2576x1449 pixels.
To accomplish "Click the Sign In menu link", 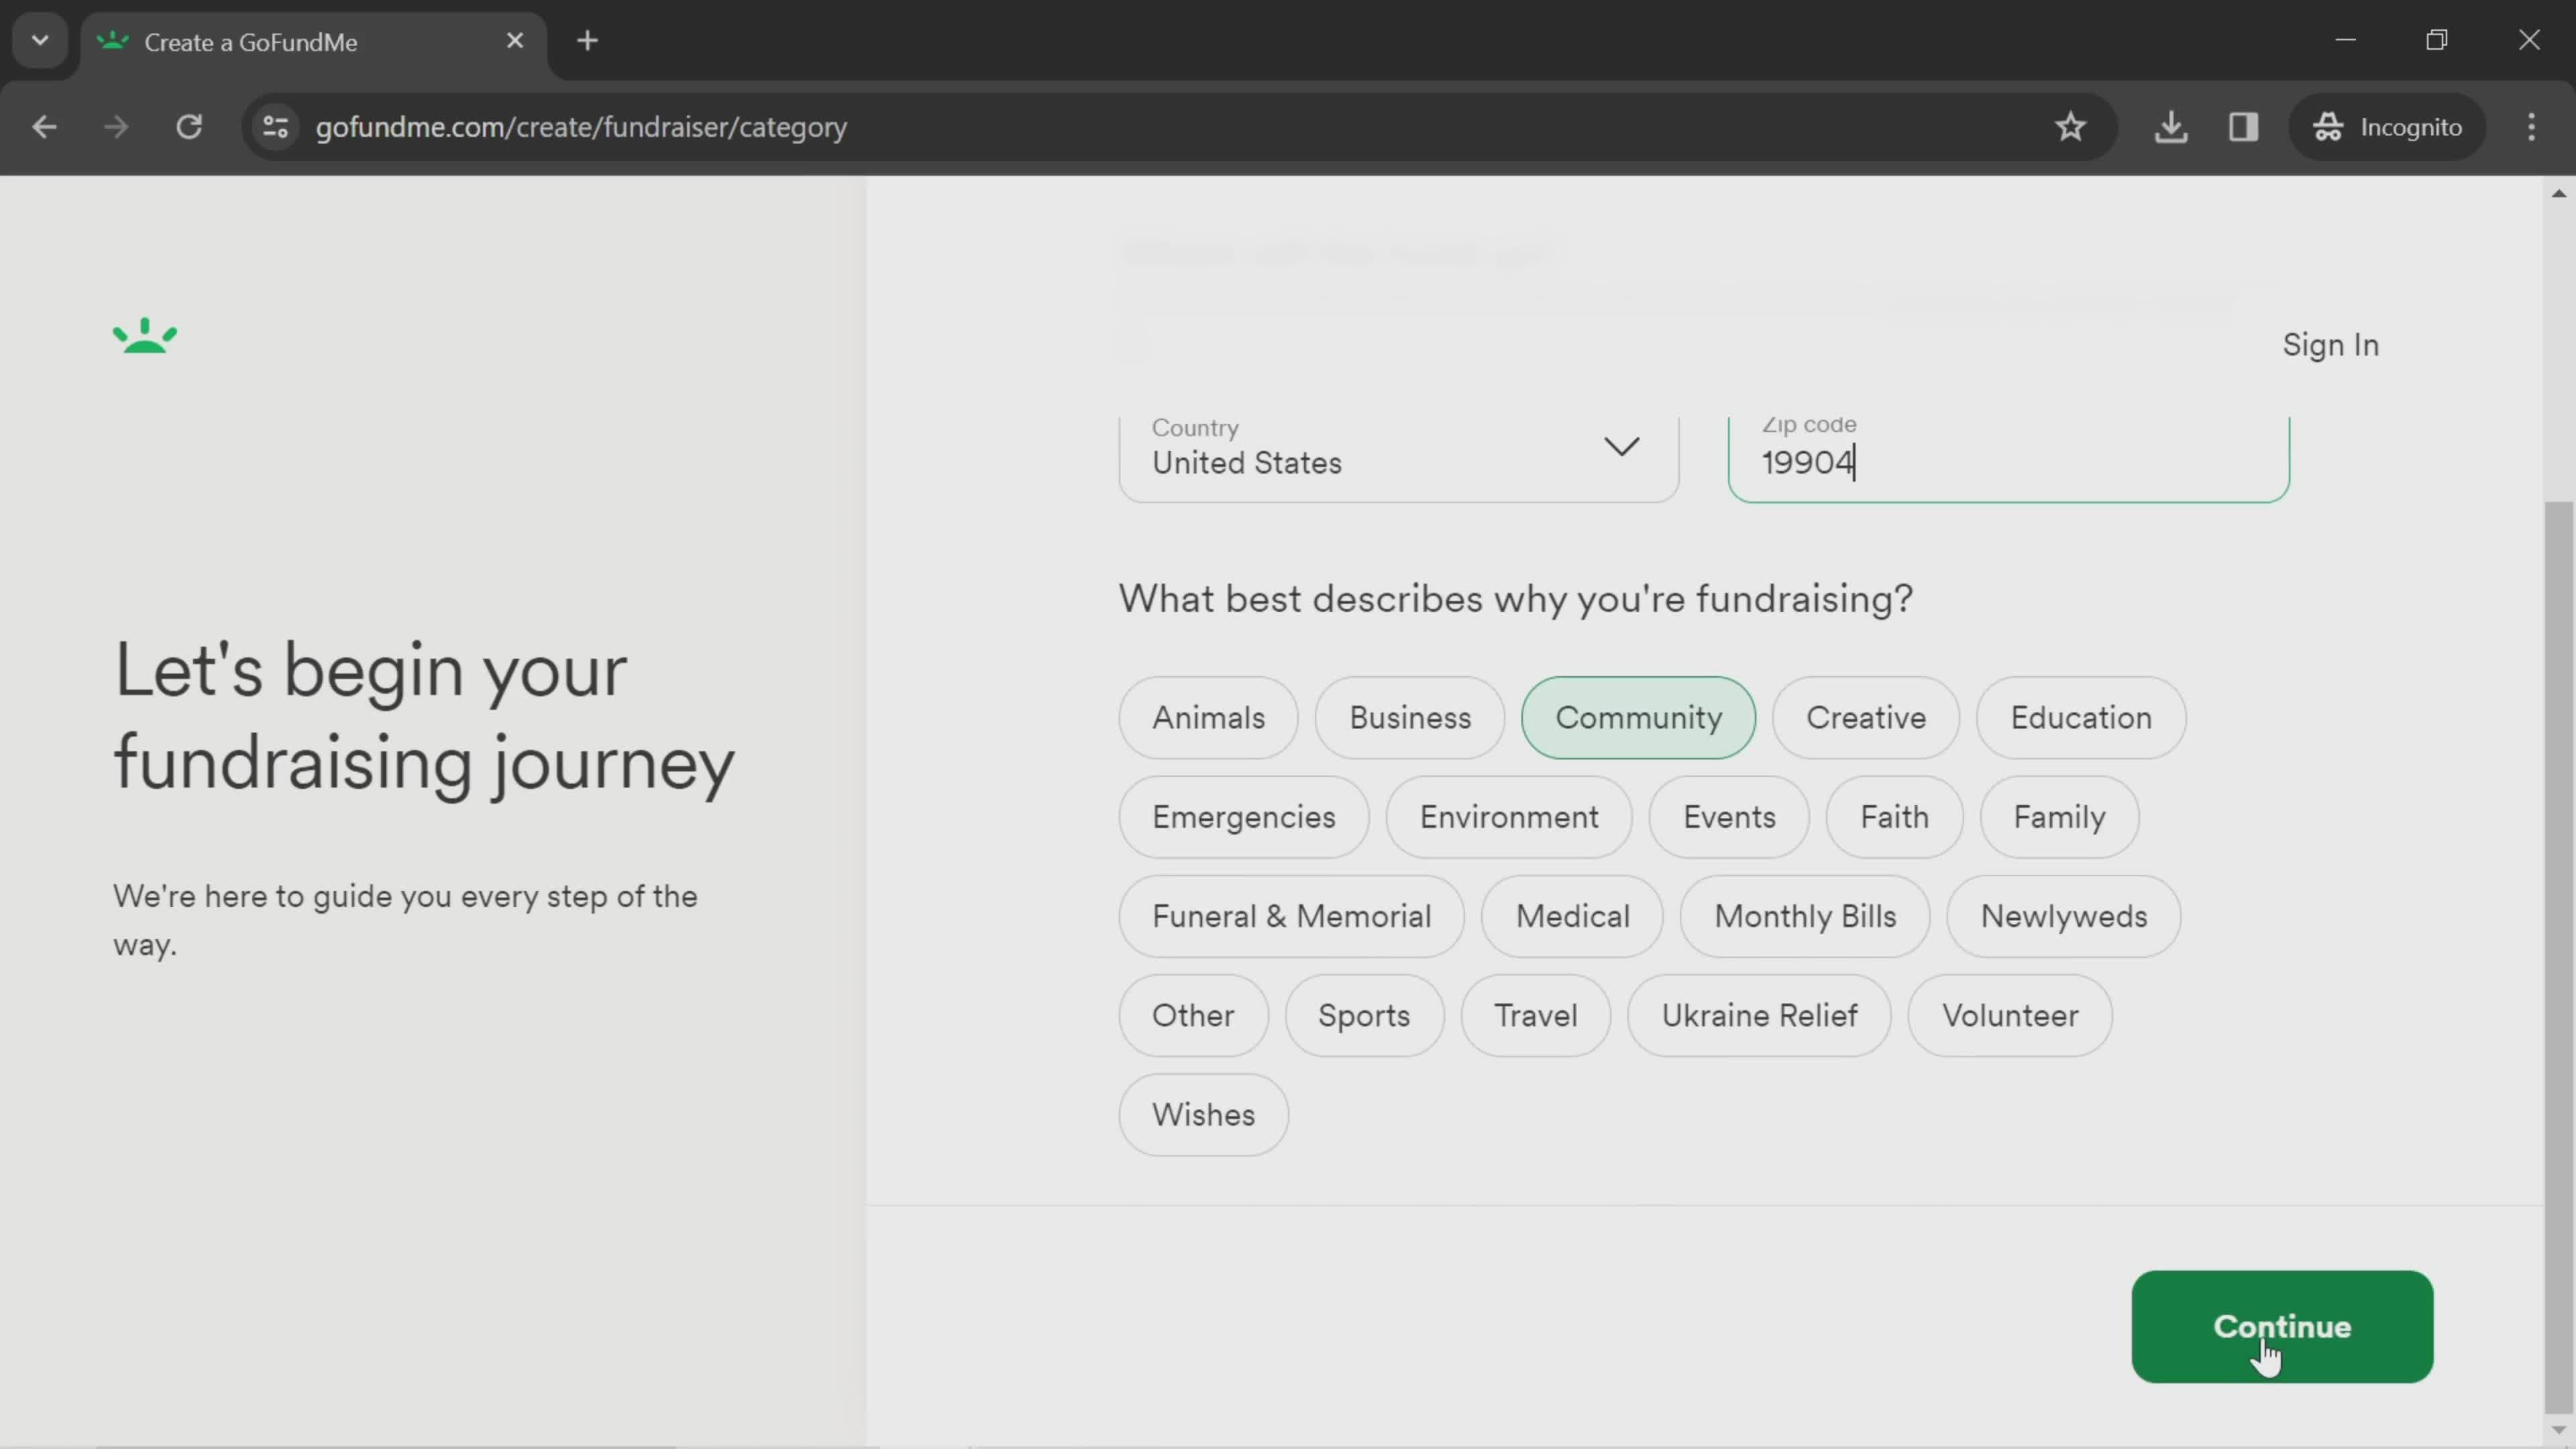I will tap(2328, 343).
